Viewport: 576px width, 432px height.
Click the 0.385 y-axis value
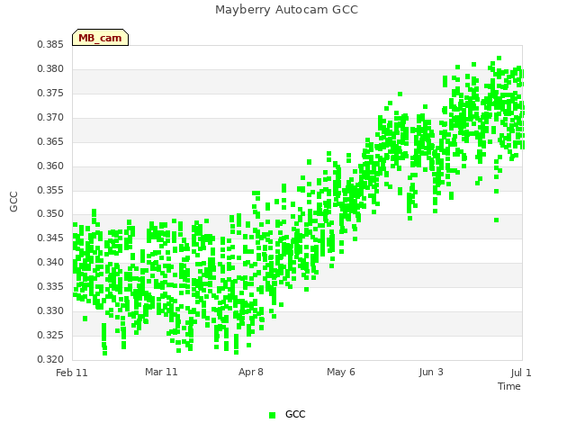[50, 44]
